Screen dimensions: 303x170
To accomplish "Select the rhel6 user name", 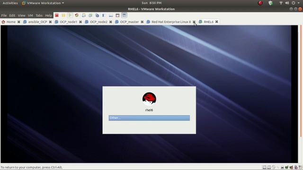I will [x=149, y=110].
